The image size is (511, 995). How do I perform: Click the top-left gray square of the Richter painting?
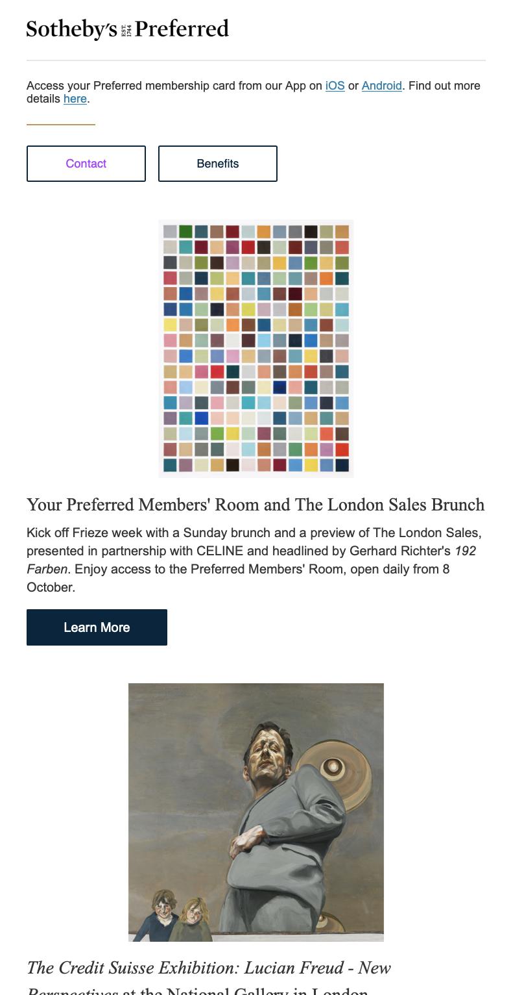(x=170, y=232)
